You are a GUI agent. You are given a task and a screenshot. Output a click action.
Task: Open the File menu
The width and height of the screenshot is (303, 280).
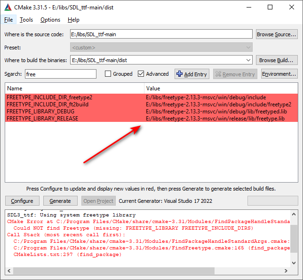pos(8,20)
